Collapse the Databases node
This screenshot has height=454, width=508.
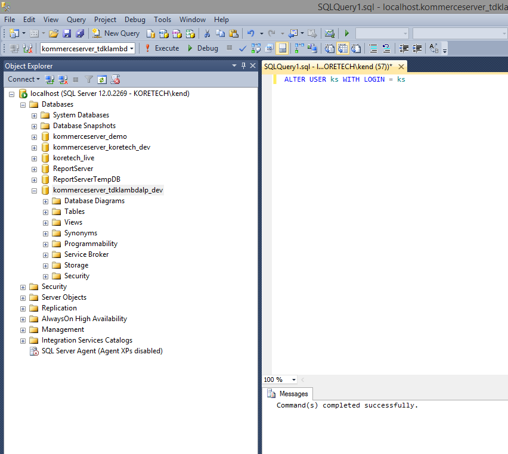point(23,105)
